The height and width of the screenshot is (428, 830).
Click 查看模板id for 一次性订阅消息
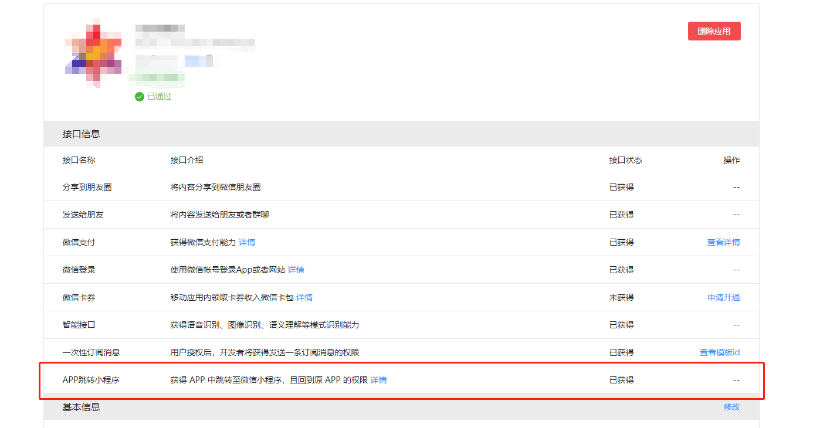click(x=720, y=352)
